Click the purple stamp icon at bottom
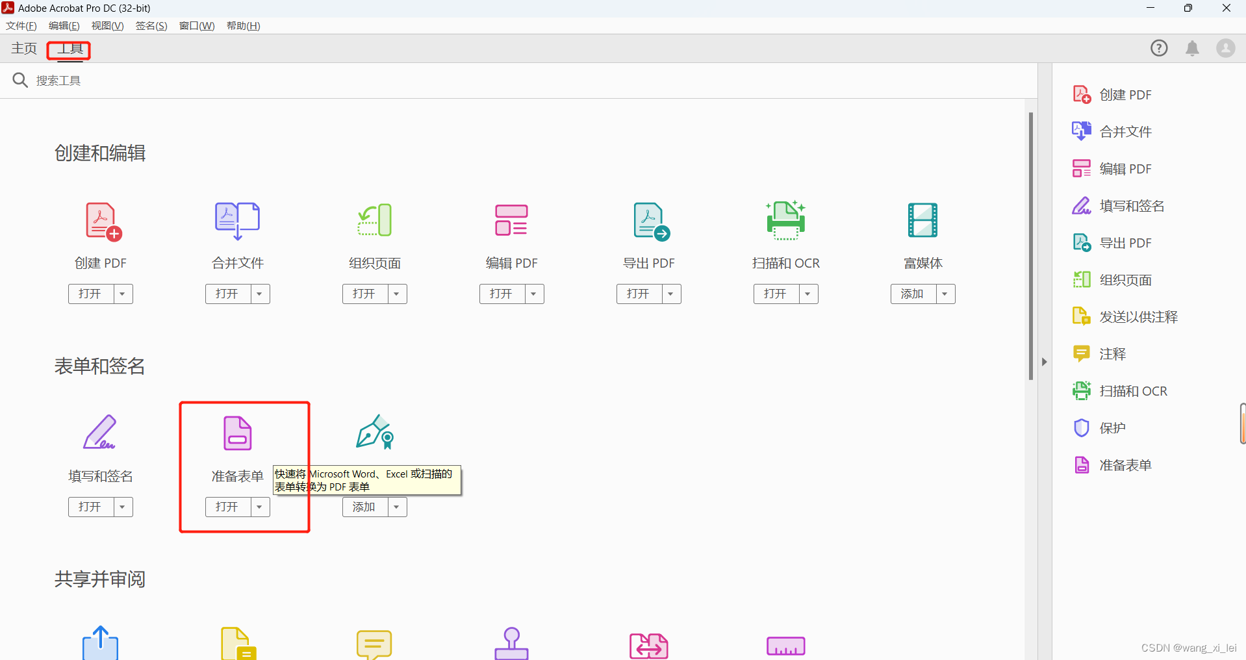1246x660 pixels. coord(512,644)
